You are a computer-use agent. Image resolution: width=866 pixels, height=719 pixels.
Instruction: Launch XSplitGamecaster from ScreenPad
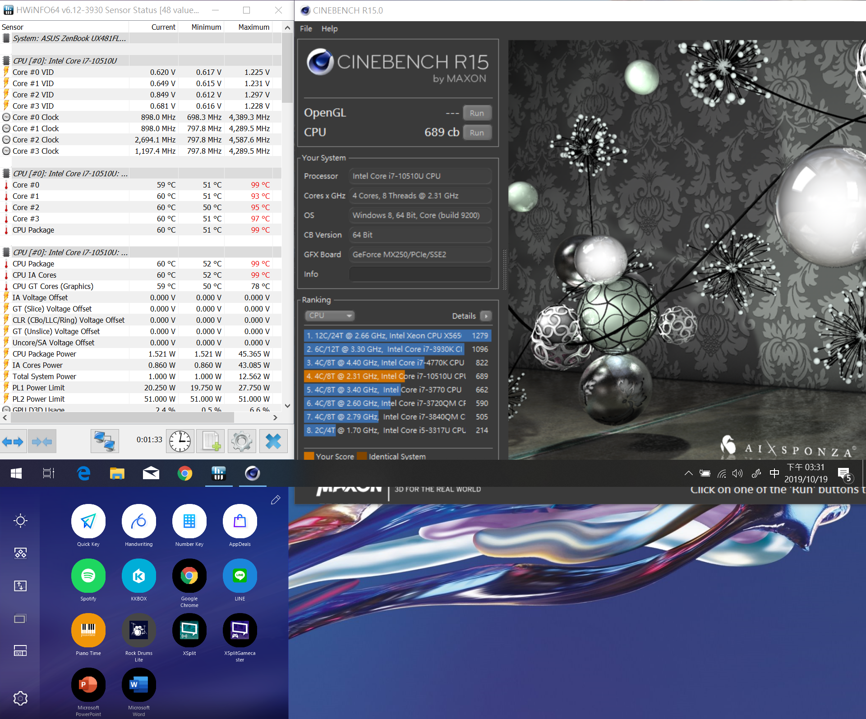click(240, 630)
